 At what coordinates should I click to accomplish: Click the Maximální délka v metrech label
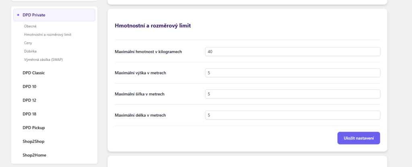[x=140, y=115]
